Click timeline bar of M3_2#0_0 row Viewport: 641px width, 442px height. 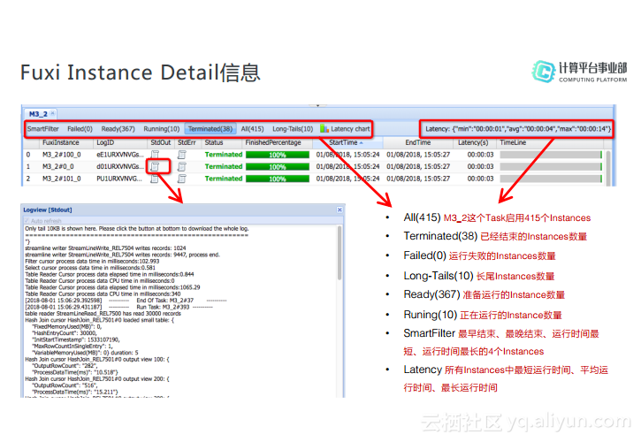(x=551, y=167)
